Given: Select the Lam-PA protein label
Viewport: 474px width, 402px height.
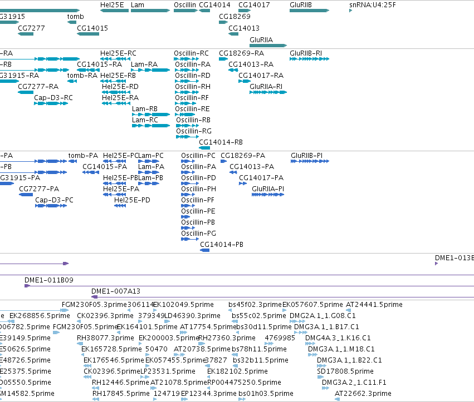Looking at the screenshot, I should coord(151,167).
